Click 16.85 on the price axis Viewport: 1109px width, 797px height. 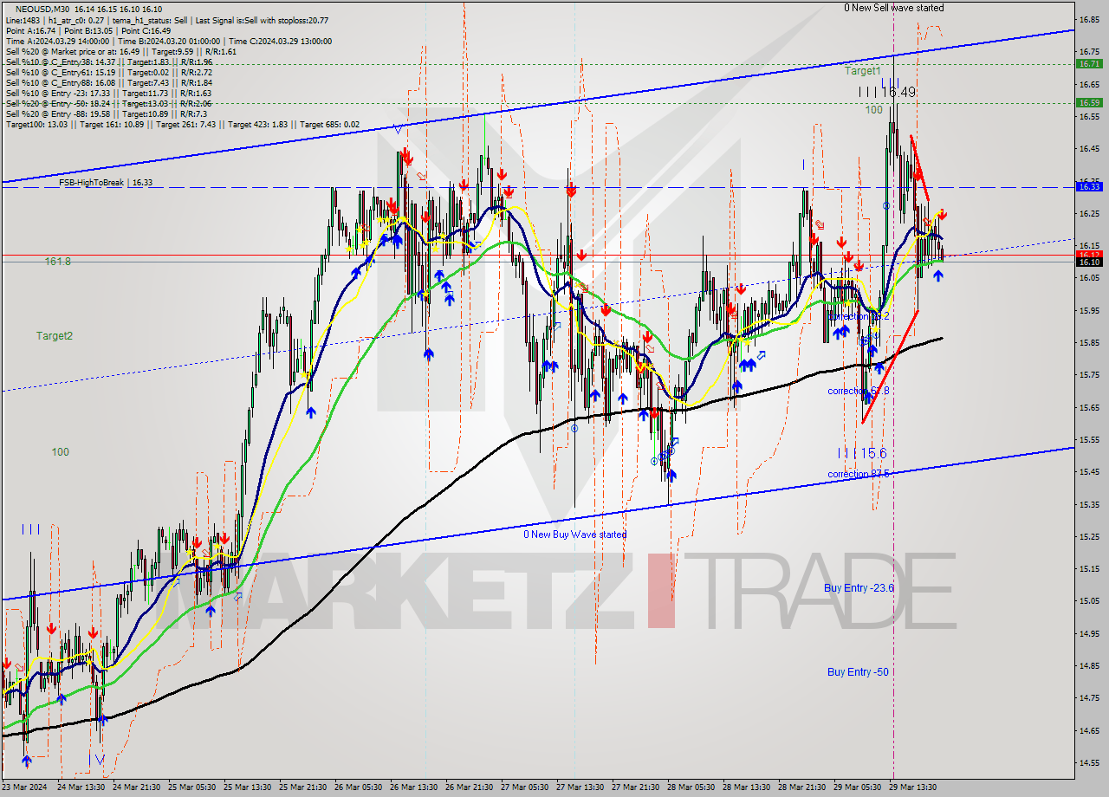coord(1089,19)
